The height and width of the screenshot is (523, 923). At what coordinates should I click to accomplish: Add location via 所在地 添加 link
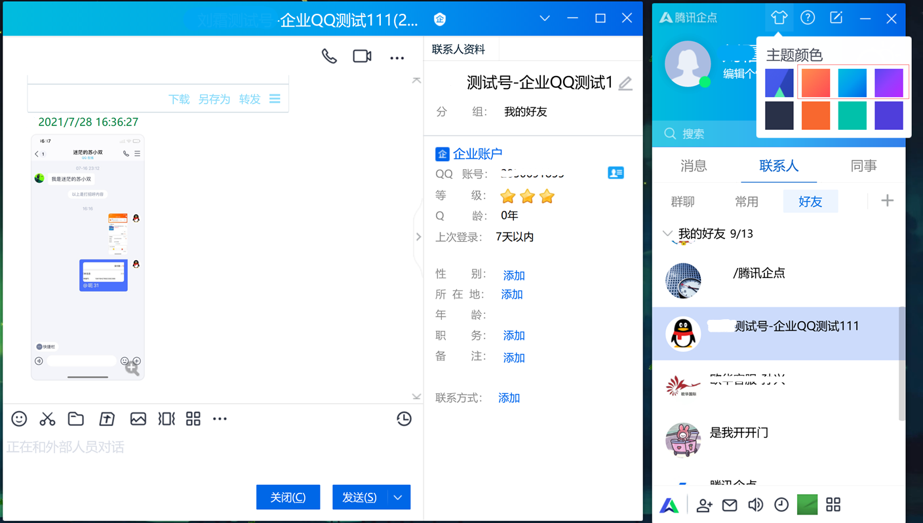click(512, 294)
